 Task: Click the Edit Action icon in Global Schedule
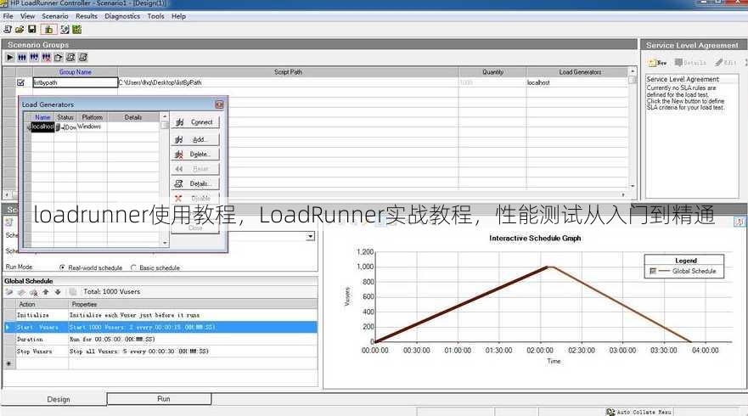pyautogui.click(x=21, y=292)
